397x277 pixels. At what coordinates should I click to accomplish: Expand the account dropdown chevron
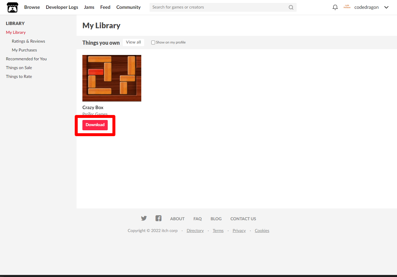[386, 7]
